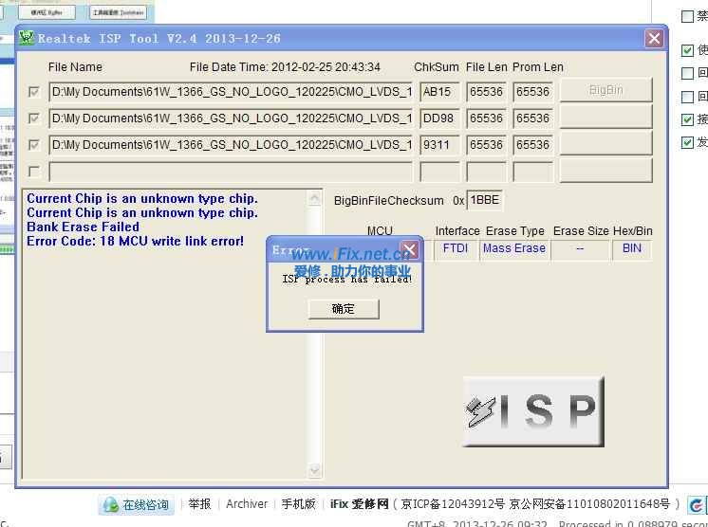
Task: Enable the empty fourth file row checkbox
Action: [35, 172]
